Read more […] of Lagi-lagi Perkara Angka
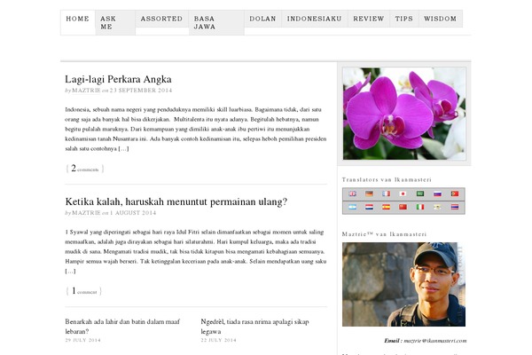532x355 pixels. pos(123,148)
